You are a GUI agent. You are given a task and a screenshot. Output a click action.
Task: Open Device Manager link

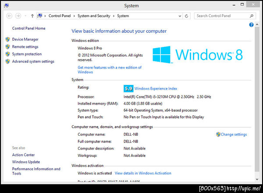coord(25,39)
